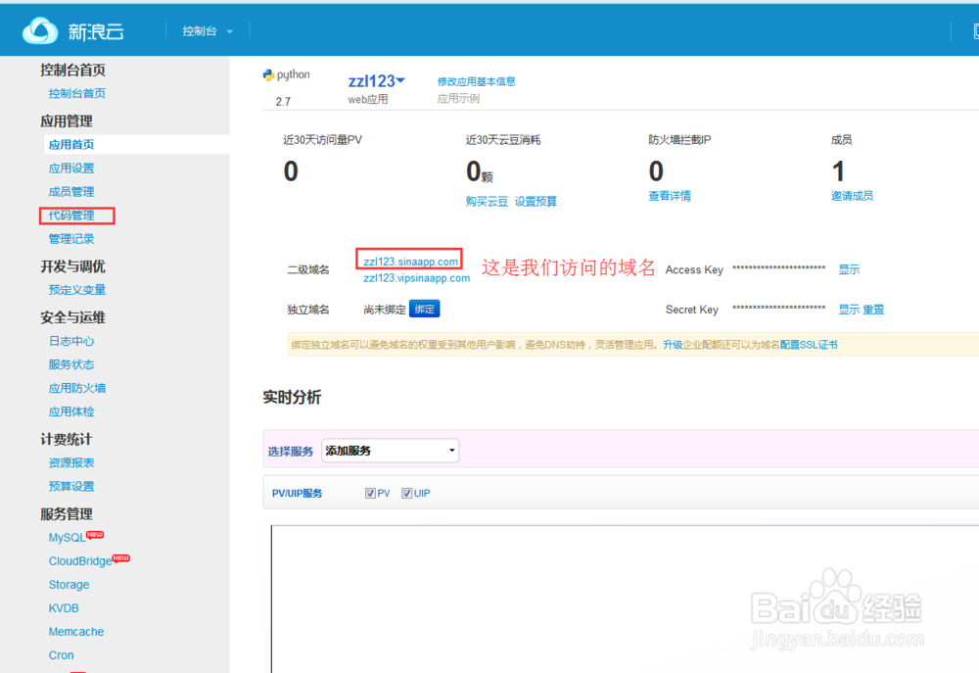Open CloudBridge service in sidebar

click(x=80, y=561)
